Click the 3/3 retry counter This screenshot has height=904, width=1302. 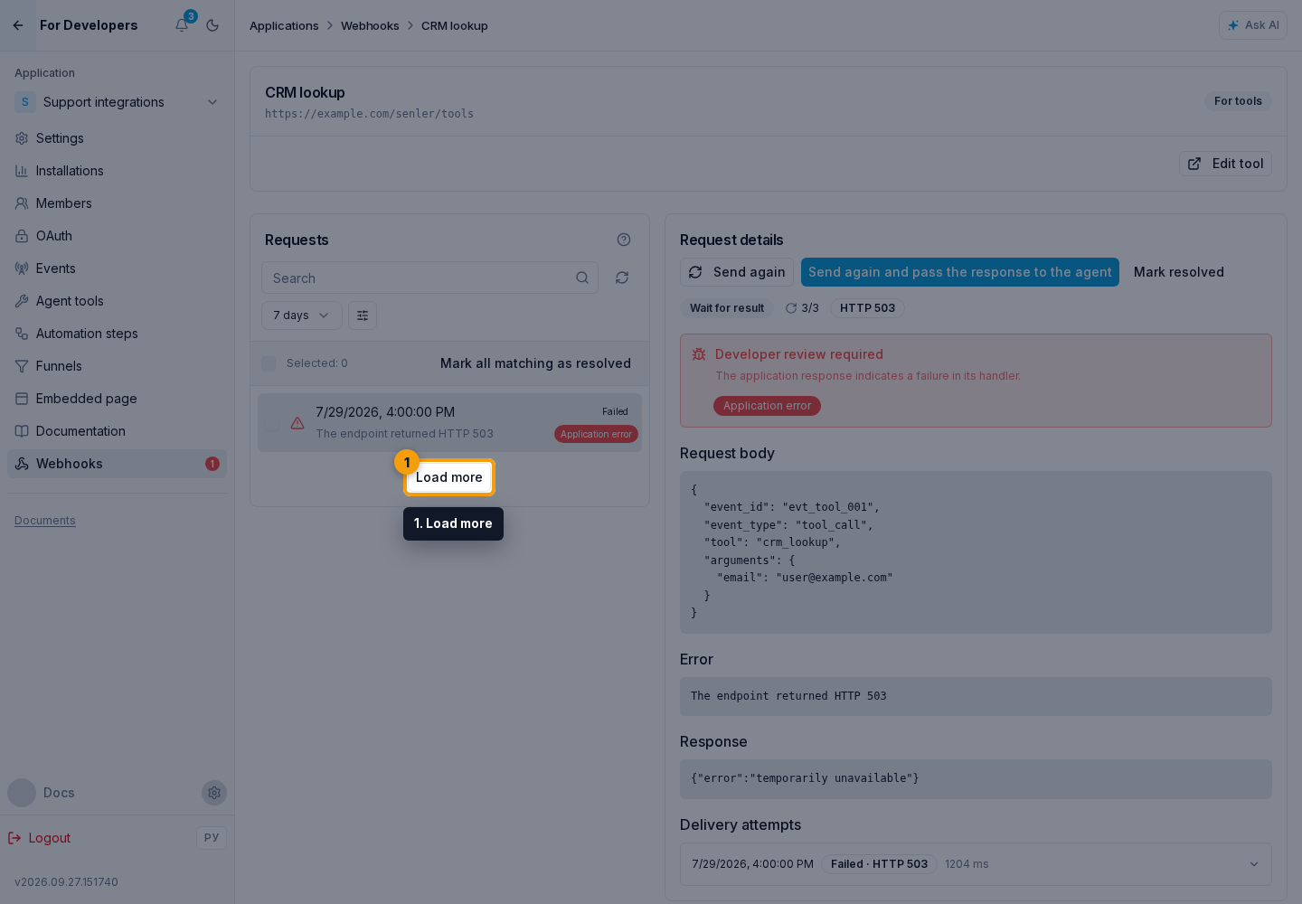click(802, 308)
